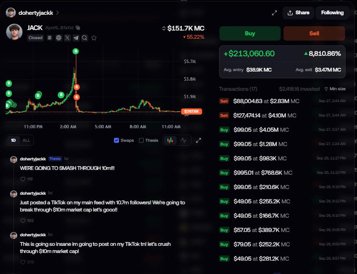
Task: Like the 'This is going so insane' post
Action: click(x=23, y=262)
